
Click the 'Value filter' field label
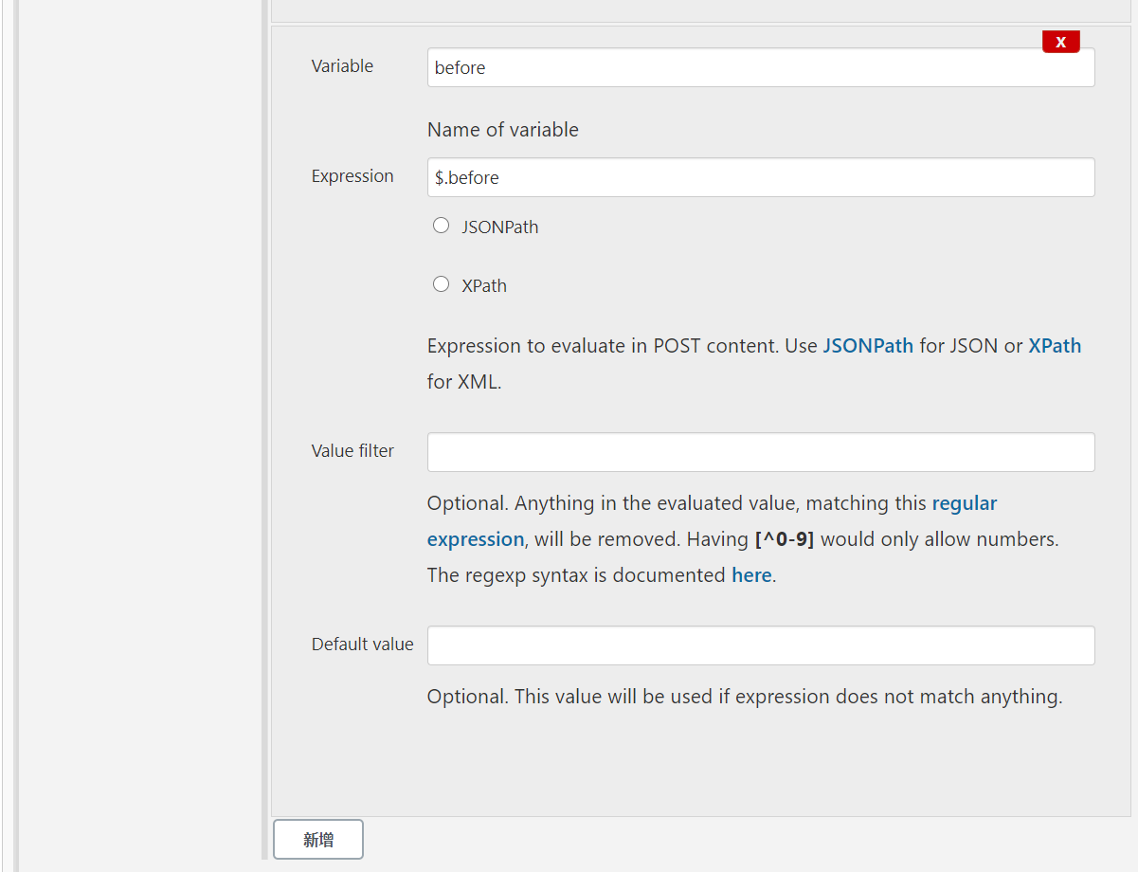pyautogui.click(x=352, y=451)
